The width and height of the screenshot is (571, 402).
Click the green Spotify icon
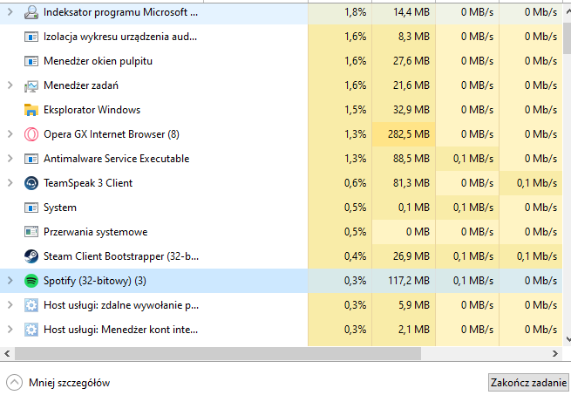click(x=31, y=281)
